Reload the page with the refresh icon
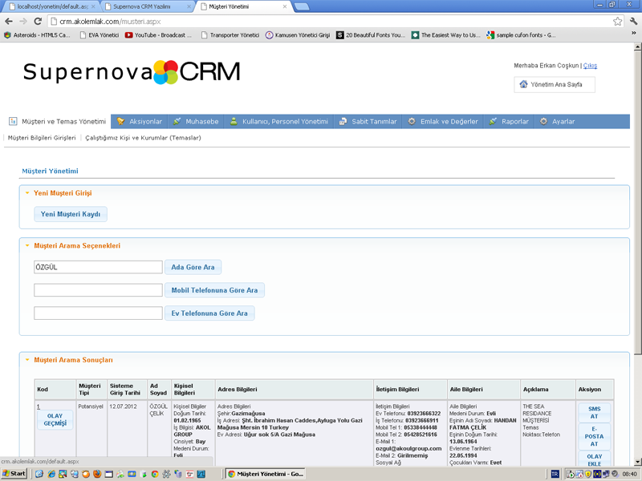The width and height of the screenshot is (642, 481). coord(38,22)
